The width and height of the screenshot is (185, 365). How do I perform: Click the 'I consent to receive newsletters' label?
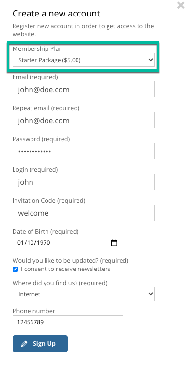coord(66,269)
